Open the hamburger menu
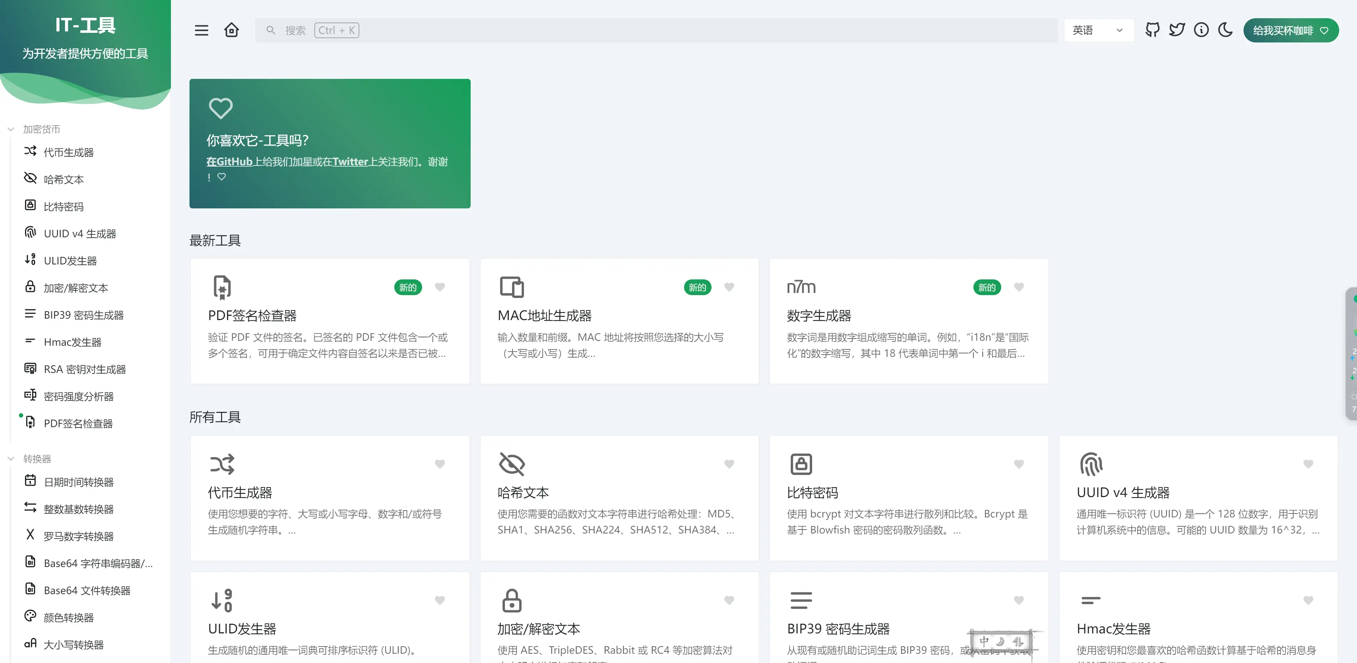 point(201,30)
